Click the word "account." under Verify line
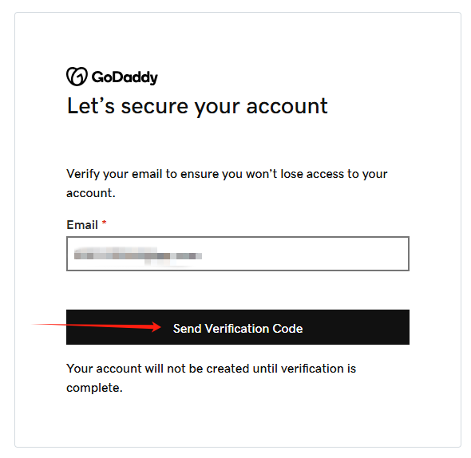The height and width of the screenshot is (458, 471). click(91, 193)
